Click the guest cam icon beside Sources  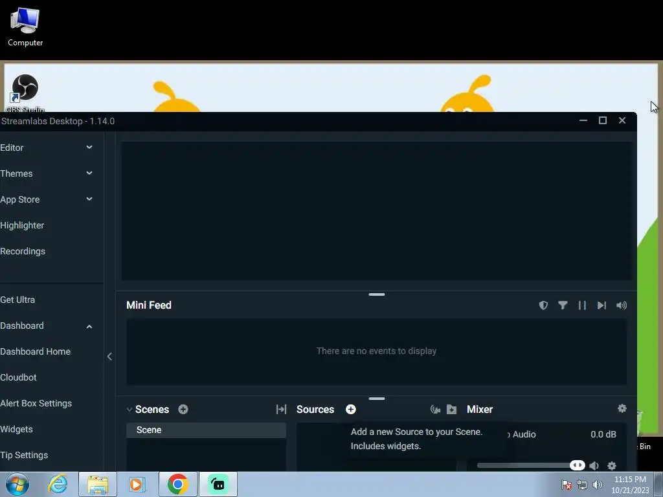[x=435, y=409]
